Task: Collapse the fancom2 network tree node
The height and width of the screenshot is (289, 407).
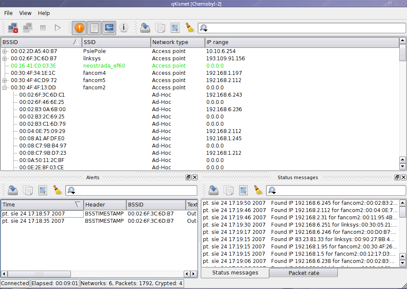Action: tap(5, 88)
